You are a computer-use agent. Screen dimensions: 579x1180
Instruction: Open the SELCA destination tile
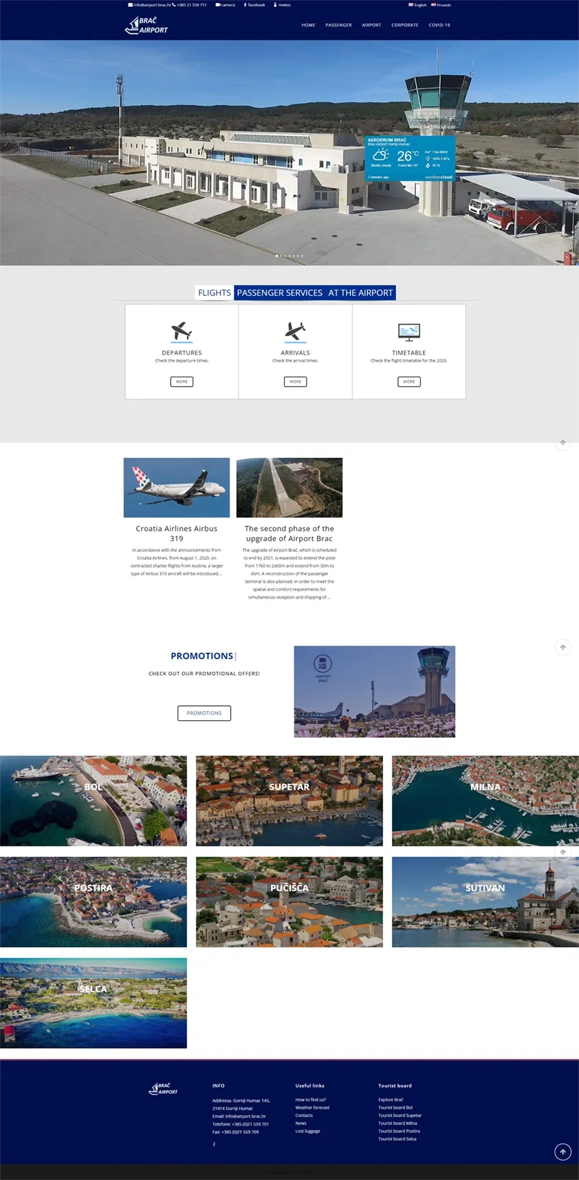click(94, 1003)
